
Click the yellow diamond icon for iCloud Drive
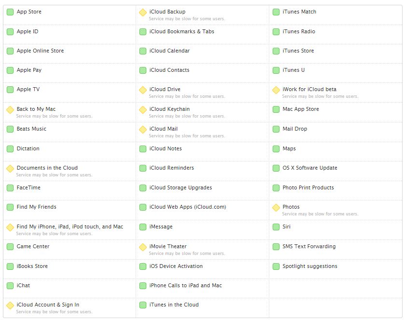click(143, 90)
